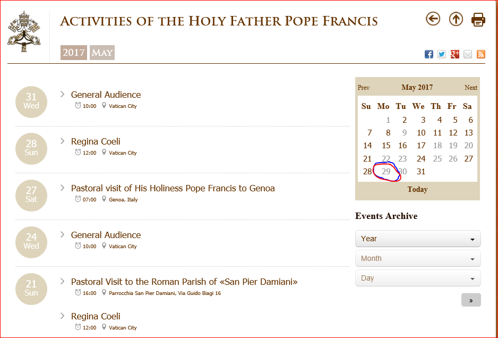Submit archive search with » button
The width and height of the screenshot is (498, 338).
pos(471,300)
